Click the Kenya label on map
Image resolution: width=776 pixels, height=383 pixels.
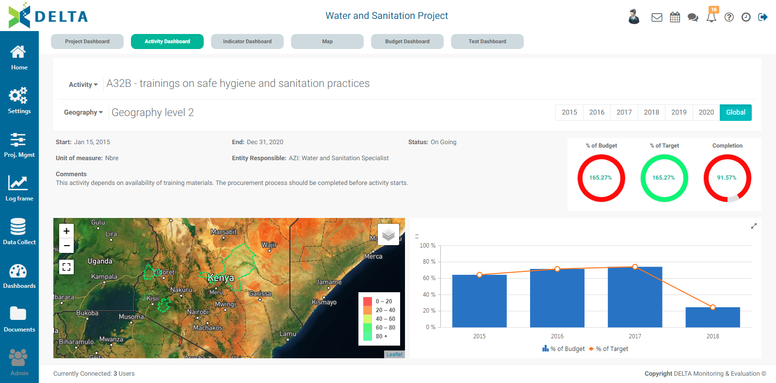coord(221,278)
